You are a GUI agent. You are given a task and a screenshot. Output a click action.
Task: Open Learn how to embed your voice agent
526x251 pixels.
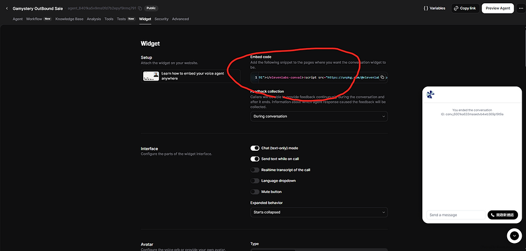(x=191, y=76)
